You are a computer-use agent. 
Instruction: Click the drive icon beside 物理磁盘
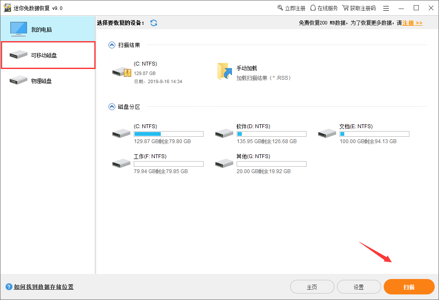18,80
